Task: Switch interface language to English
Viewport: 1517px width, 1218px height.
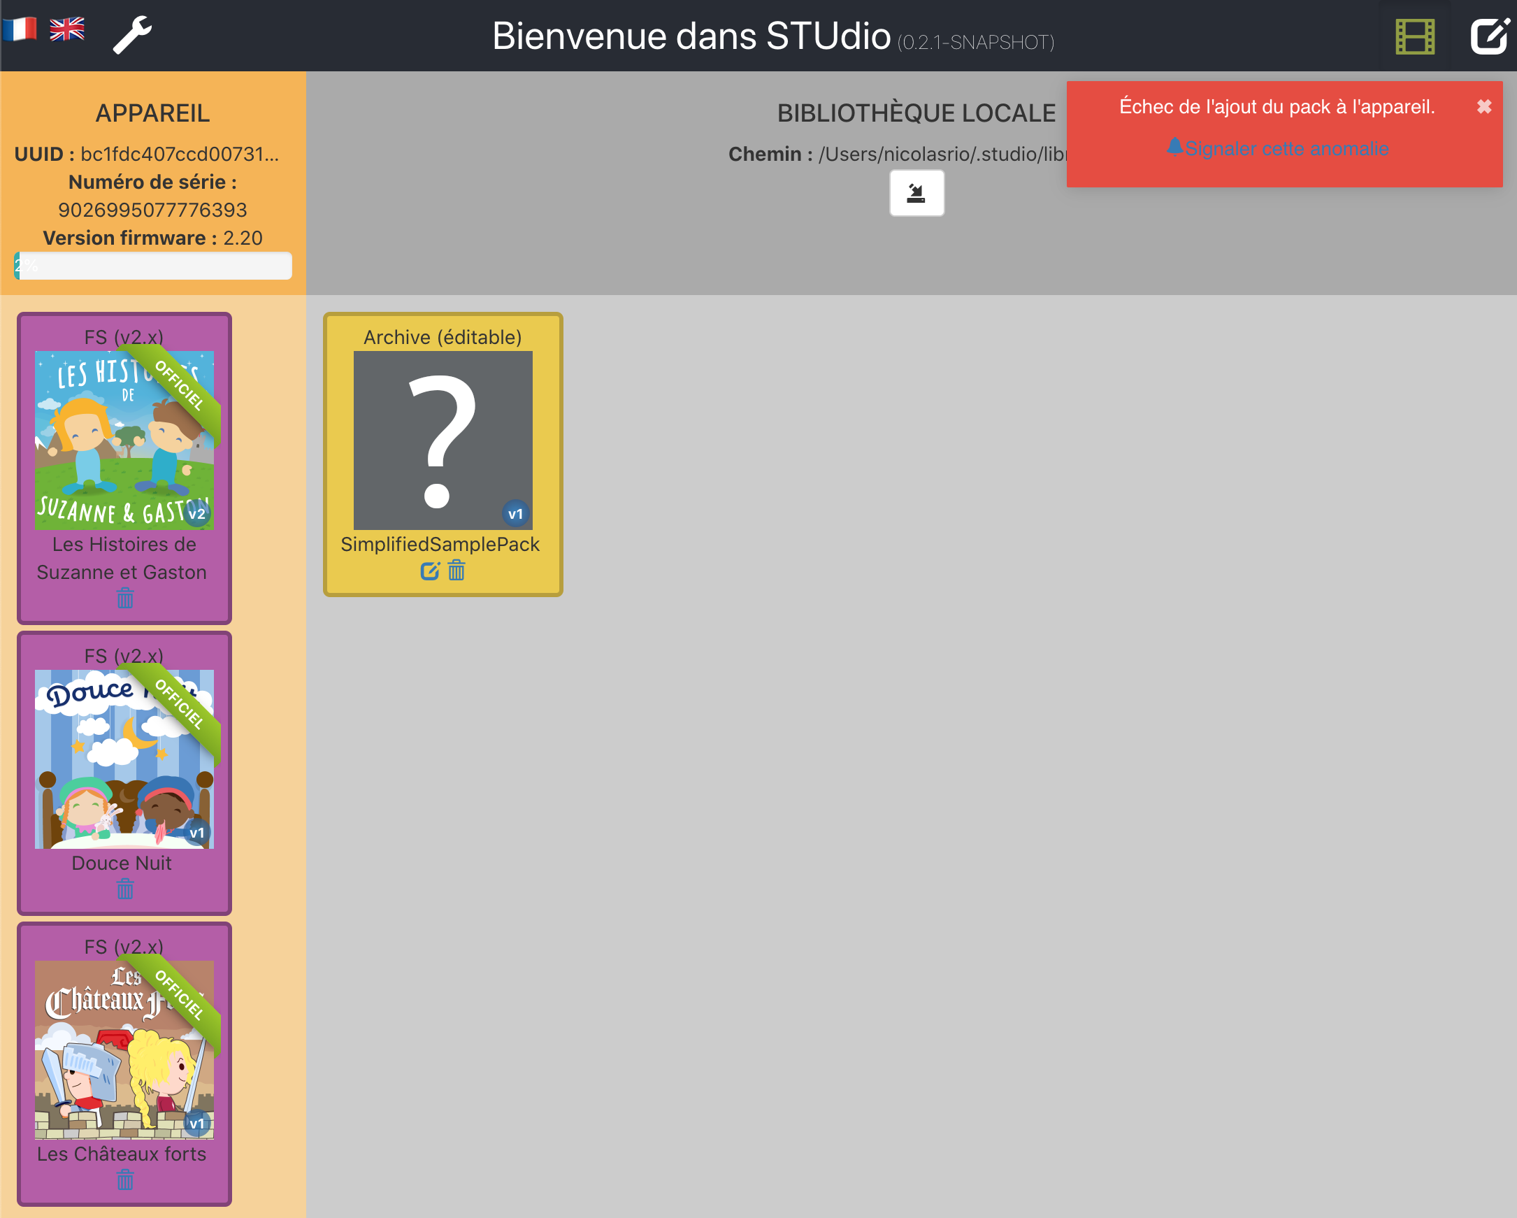Action: pos(67,29)
